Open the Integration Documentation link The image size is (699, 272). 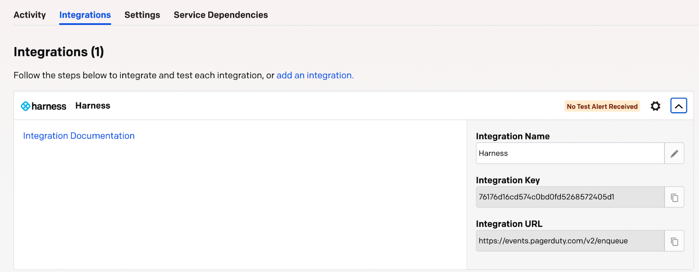click(x=79, y=136)
